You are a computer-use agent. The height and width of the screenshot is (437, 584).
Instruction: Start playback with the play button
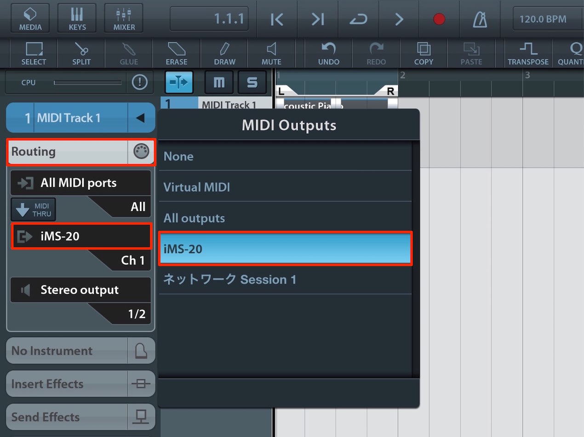coord(399,19)
